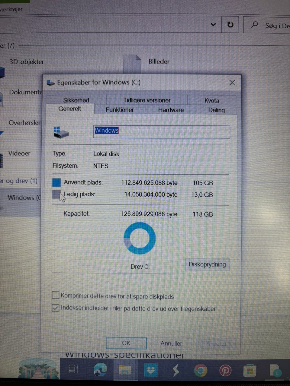
Task: Click the 14.050.304.000 byte free space value
Action: [x=151, y=195]
